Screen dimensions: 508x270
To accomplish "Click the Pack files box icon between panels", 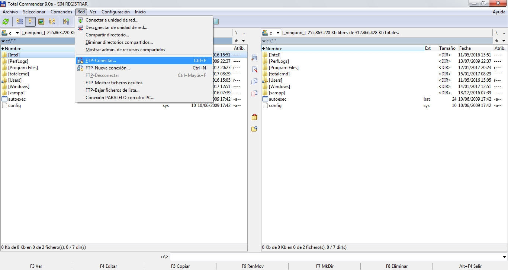I will coord(254,117).
